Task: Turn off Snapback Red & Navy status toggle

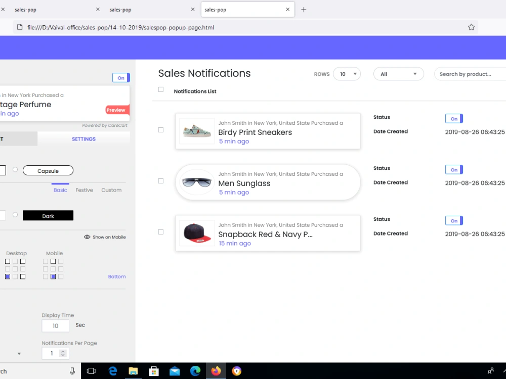Action: [x=454, y=221]
